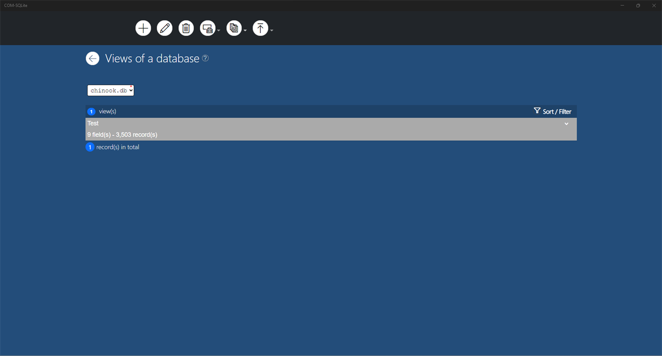Open dropdown arrow beside the upload icon
662x356 pixels.
tap(272, 31)
